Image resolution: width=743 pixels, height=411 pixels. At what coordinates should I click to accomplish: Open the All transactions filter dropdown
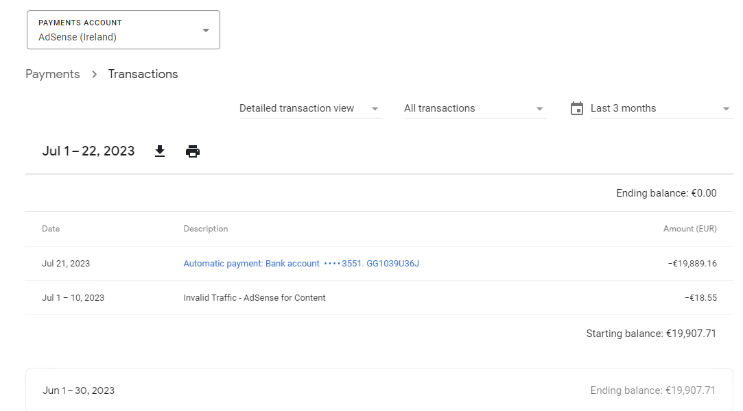(475, 108)
